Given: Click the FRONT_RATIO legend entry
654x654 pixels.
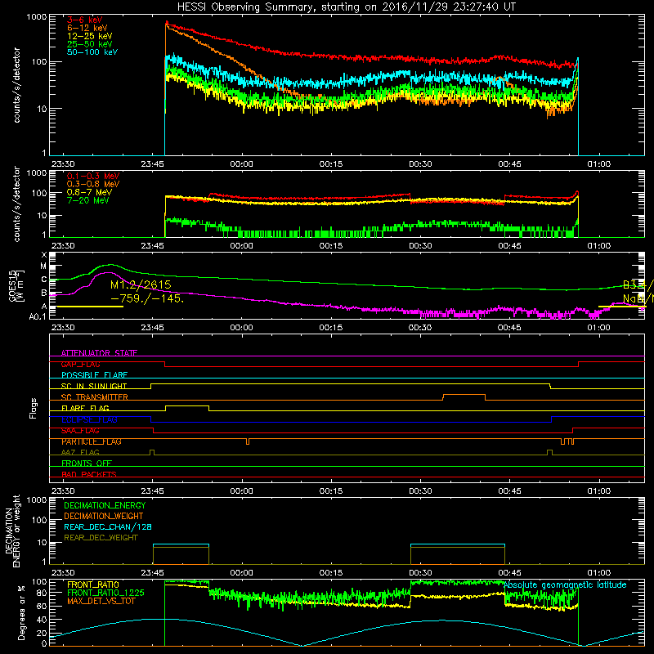Looking at the screenshot, I should 93,585.
